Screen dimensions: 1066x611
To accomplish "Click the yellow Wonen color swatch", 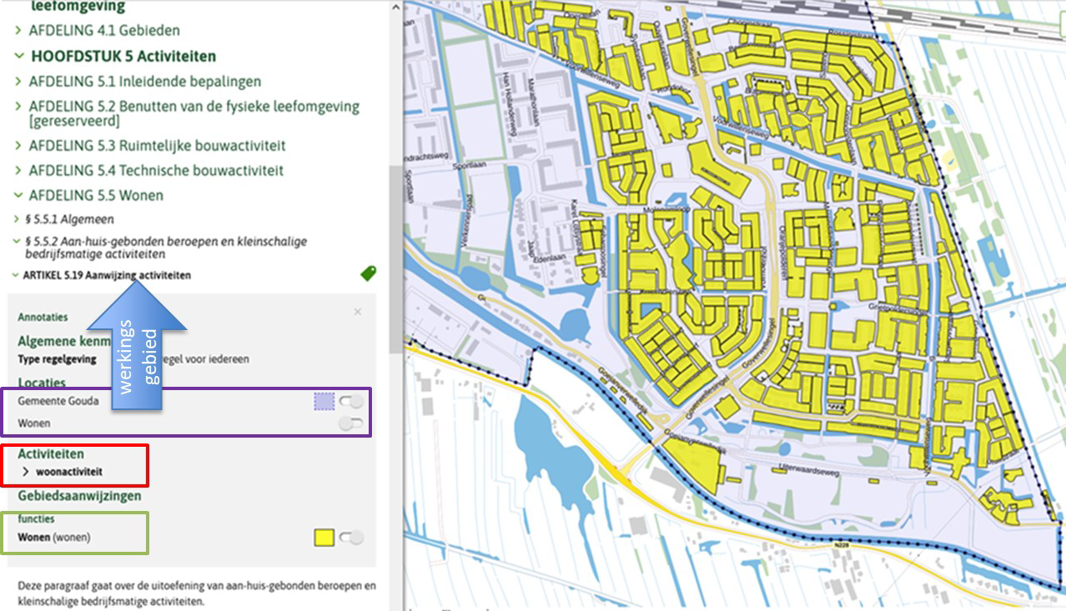I will click(324, 538).
